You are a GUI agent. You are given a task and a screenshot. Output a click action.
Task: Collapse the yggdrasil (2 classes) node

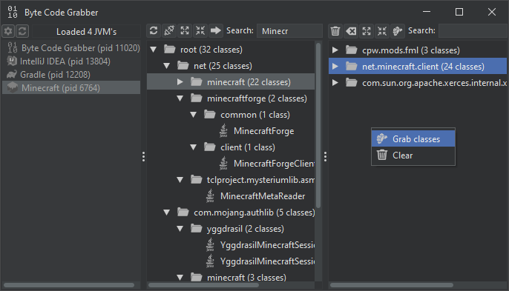[180, 229]
